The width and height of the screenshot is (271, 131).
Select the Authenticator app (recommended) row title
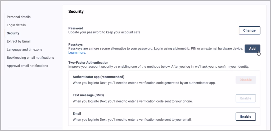pyautogui.click(x=98, y=77)
